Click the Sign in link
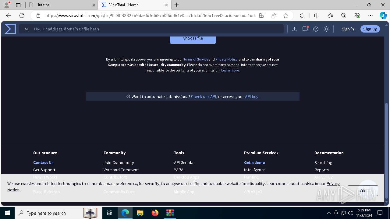Viewport: 390px width, 219px height. tap(348, 29)
